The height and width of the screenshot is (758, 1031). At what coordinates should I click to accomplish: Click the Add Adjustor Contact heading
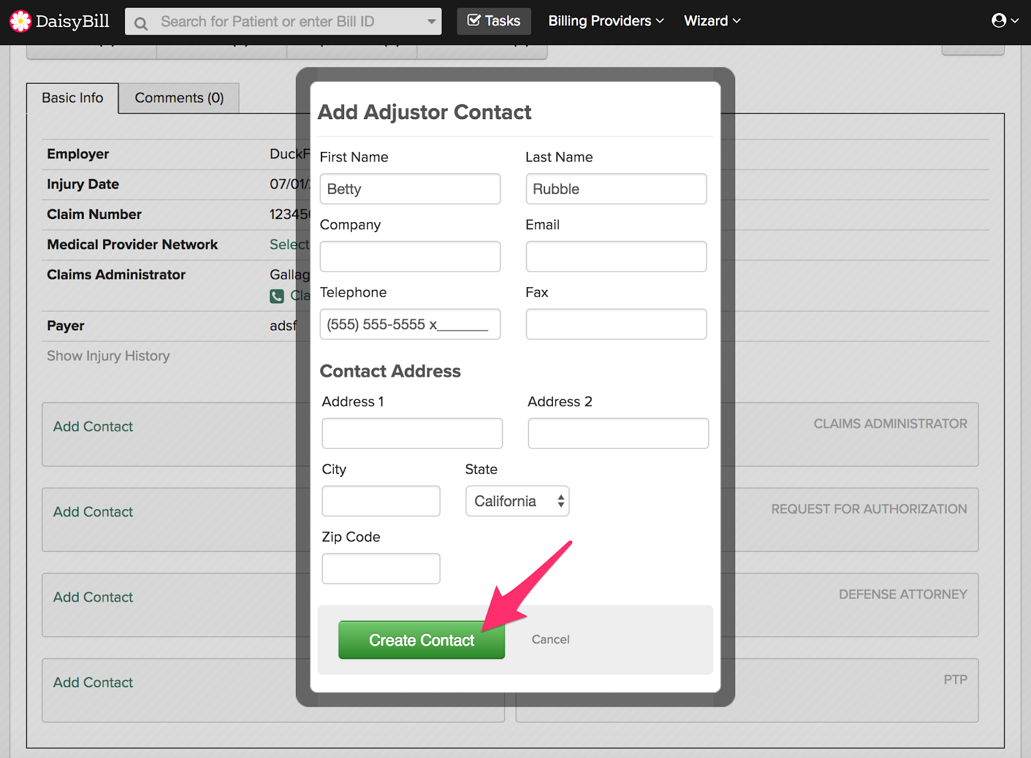pos(425,112)
